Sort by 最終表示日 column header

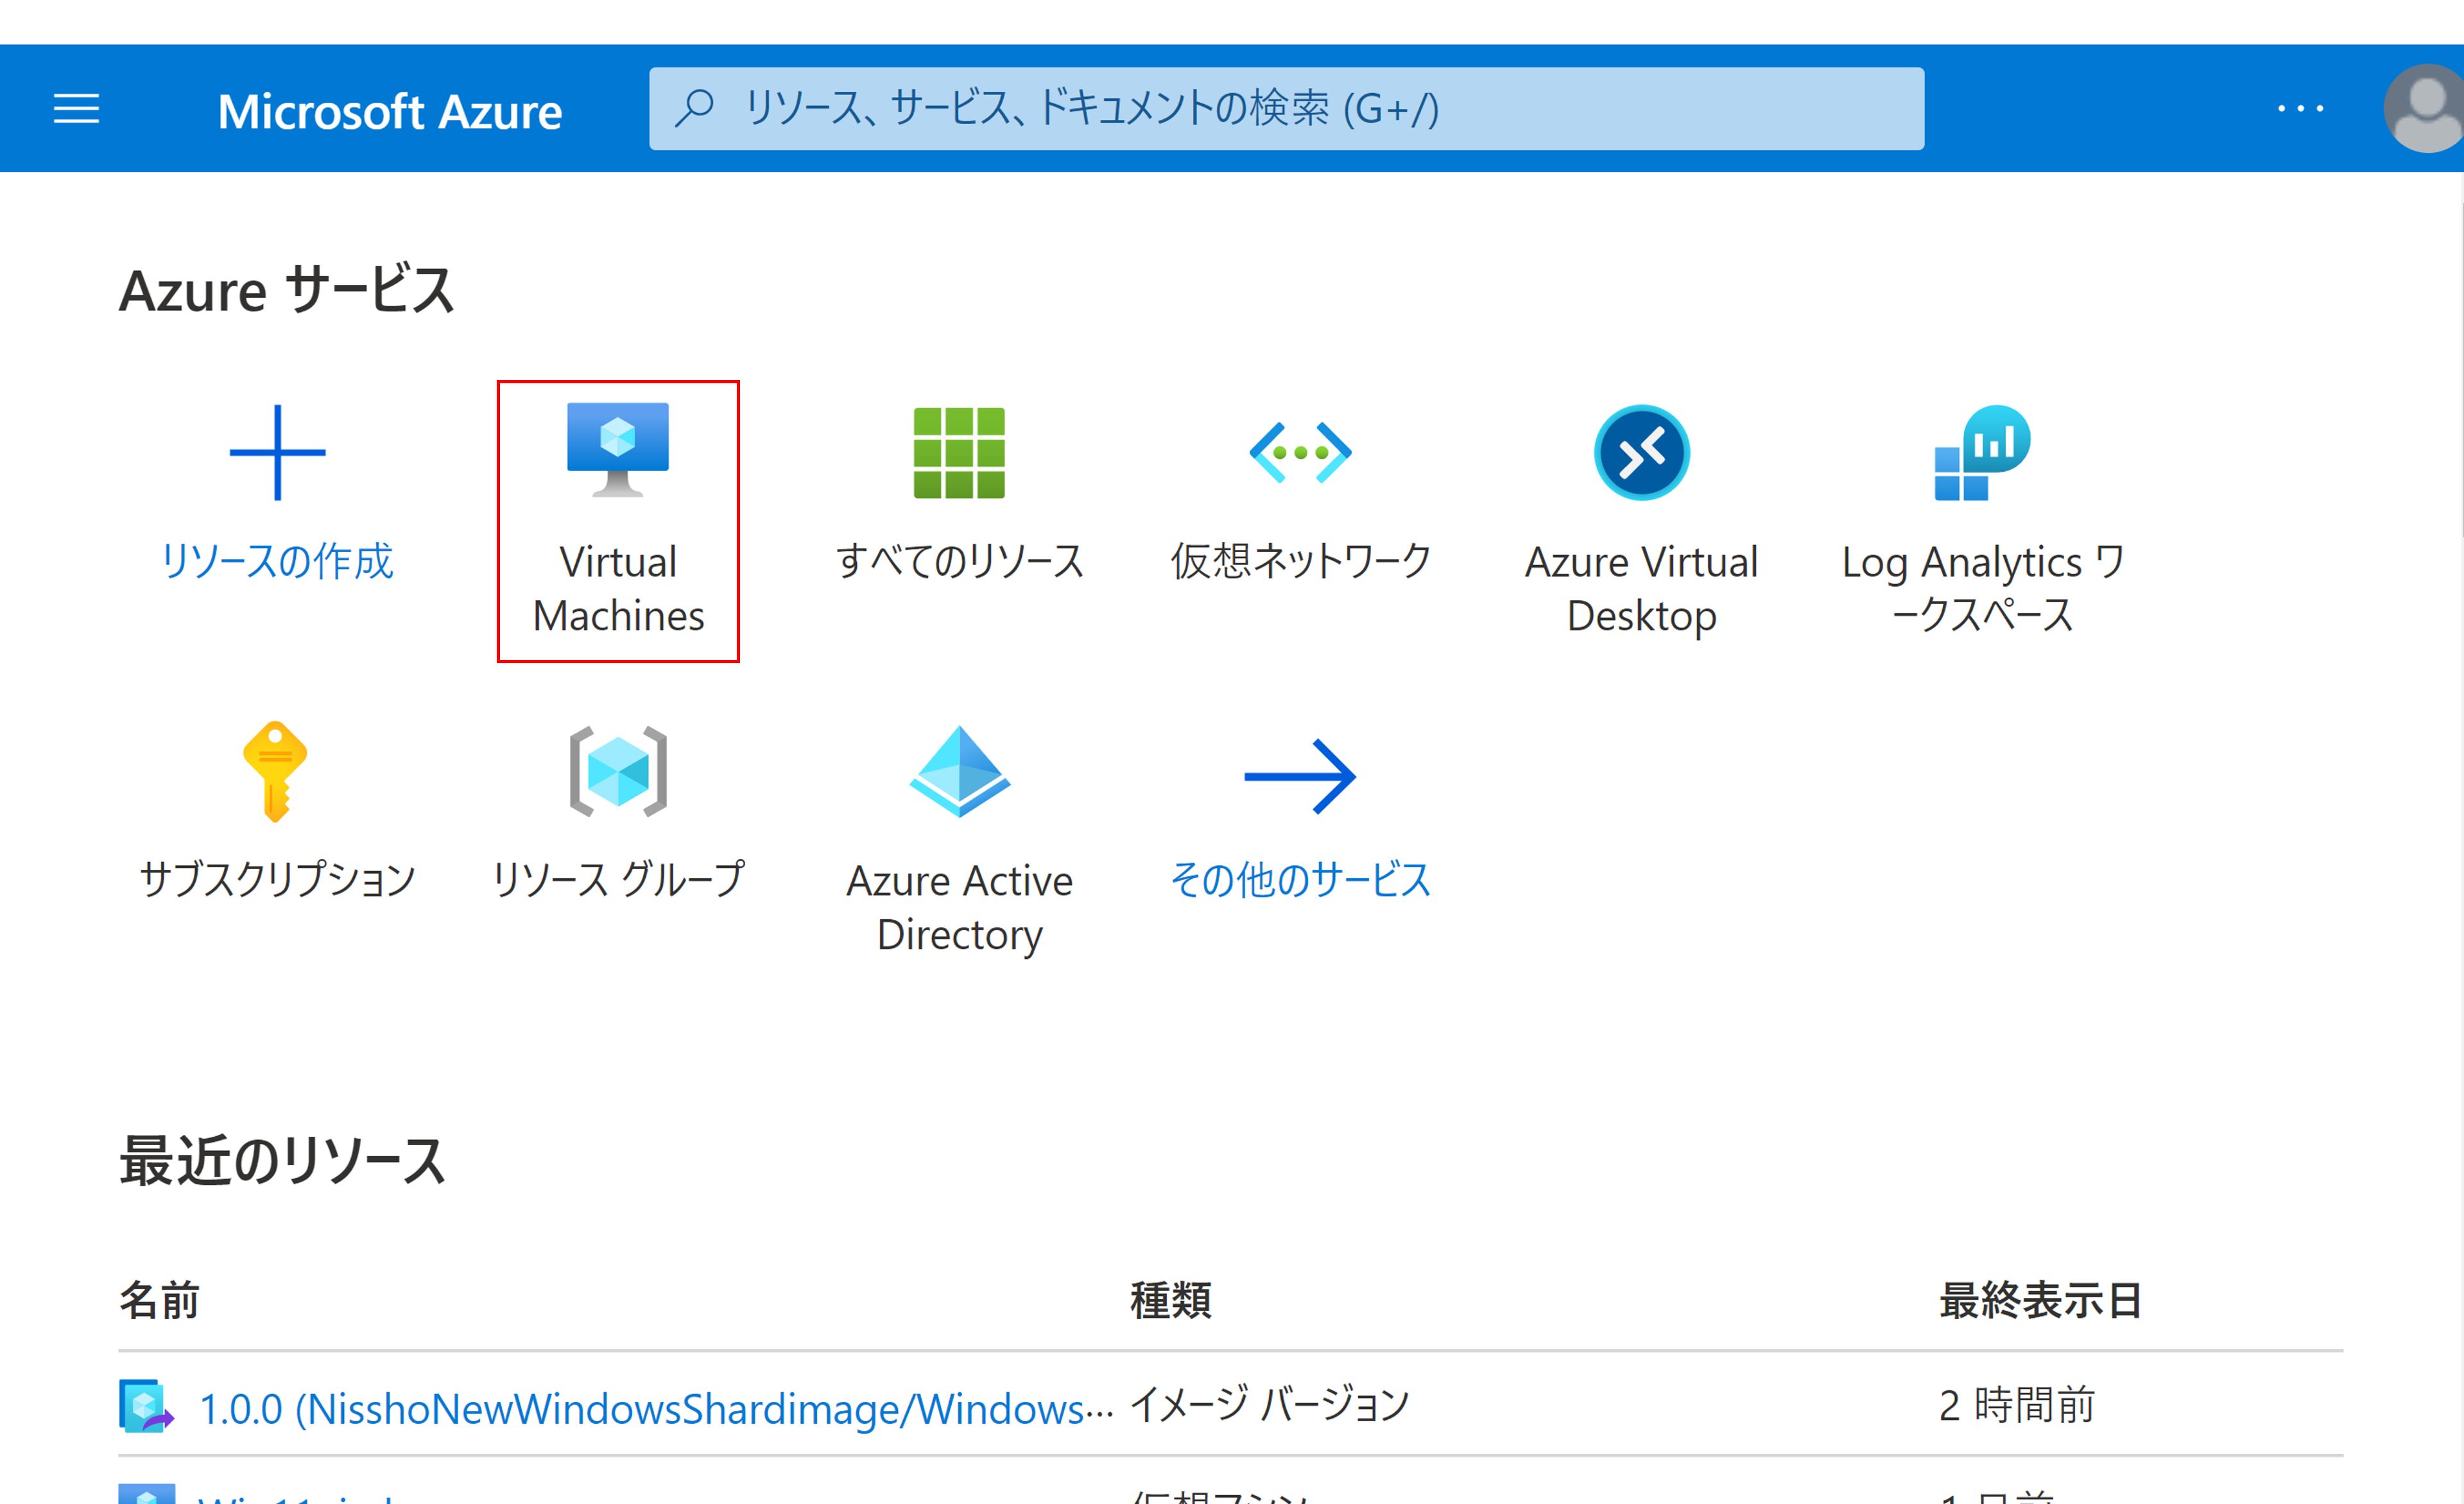(2039, 1301)
